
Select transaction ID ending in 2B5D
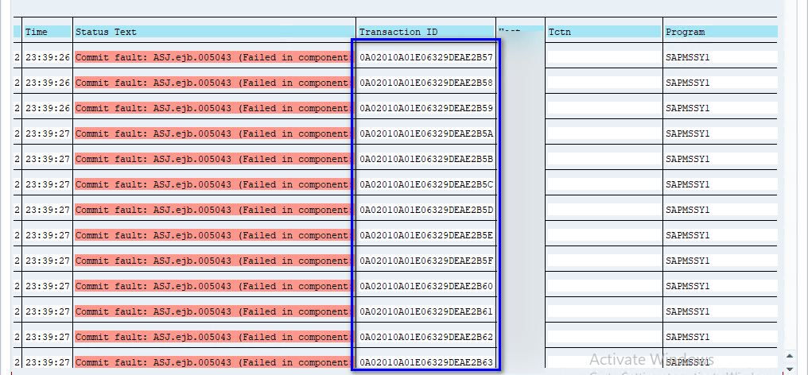click(426, 210)
